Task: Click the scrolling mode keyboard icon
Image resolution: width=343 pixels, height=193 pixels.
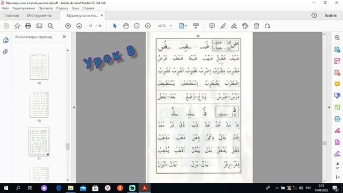Action: [x=196, y=26]
